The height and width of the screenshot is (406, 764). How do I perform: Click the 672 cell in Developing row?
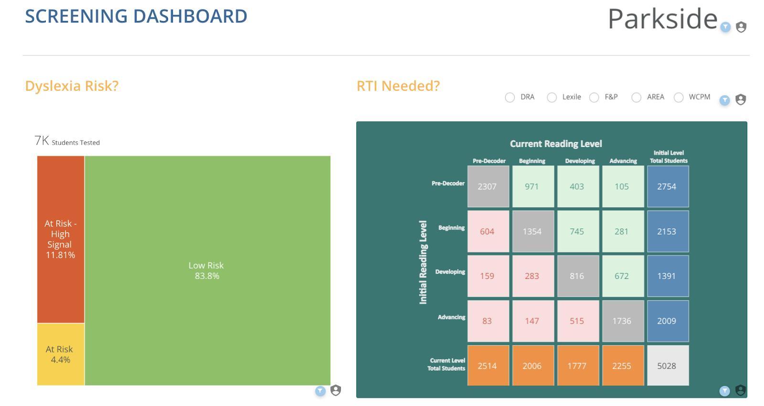click(623, 276)
